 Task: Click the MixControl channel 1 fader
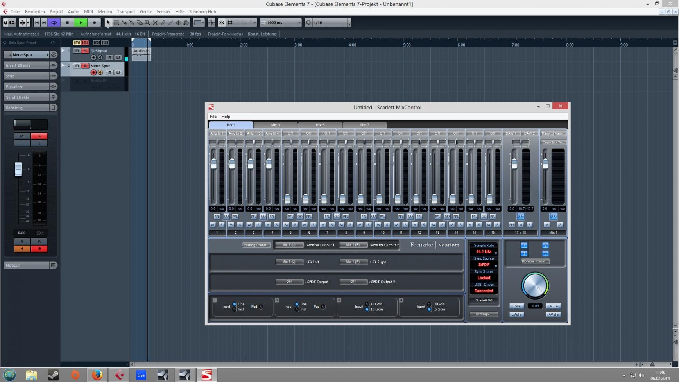pyautogui.click(x=213, y=164)
